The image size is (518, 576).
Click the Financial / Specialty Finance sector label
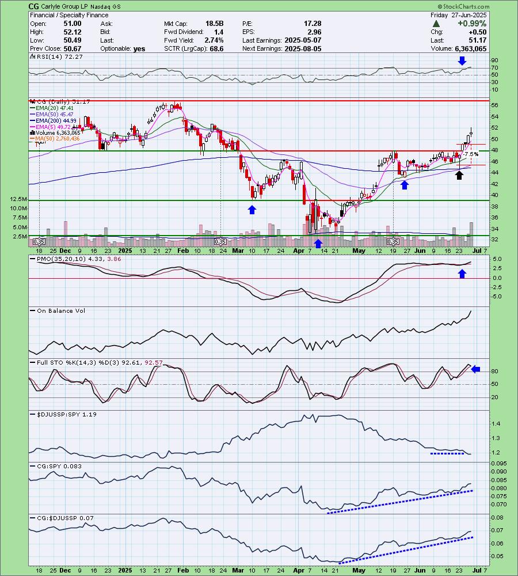(x=69, y=15)
